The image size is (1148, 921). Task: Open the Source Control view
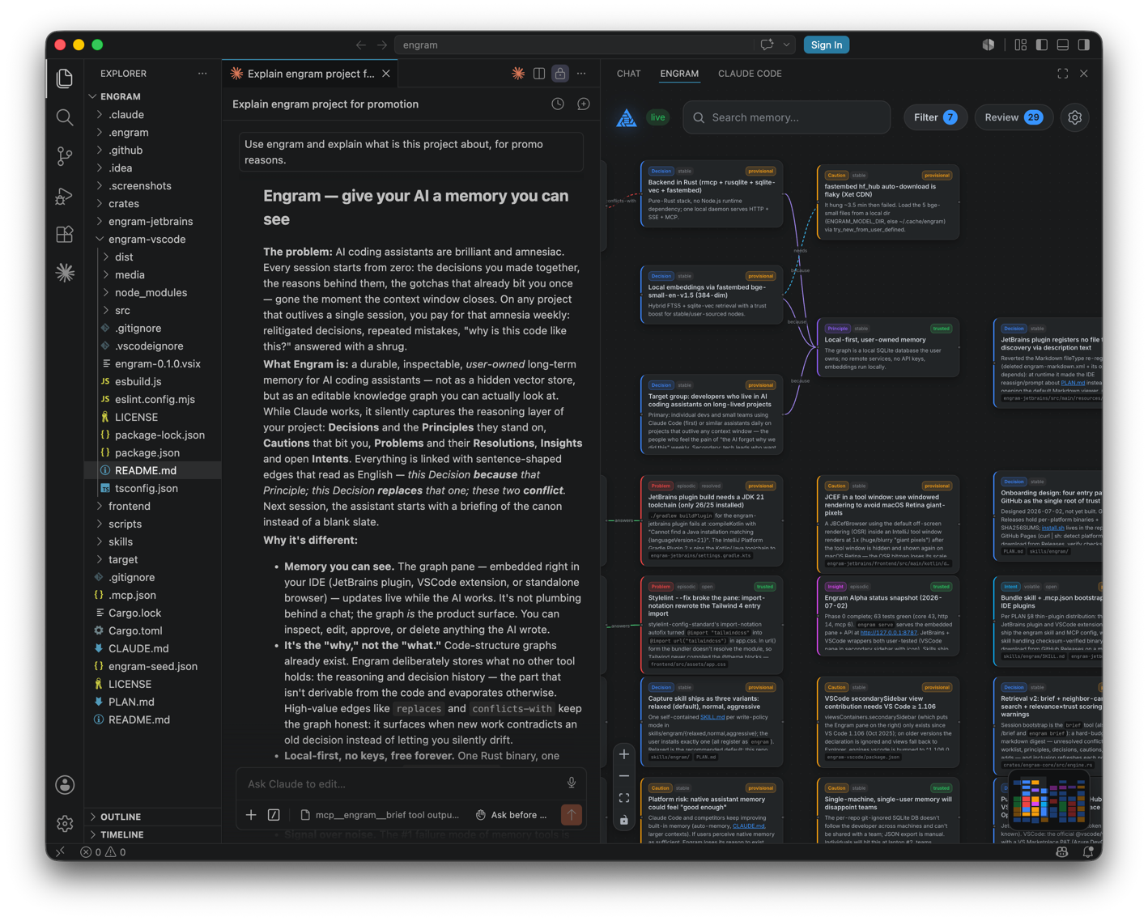[x=65, y=156]
